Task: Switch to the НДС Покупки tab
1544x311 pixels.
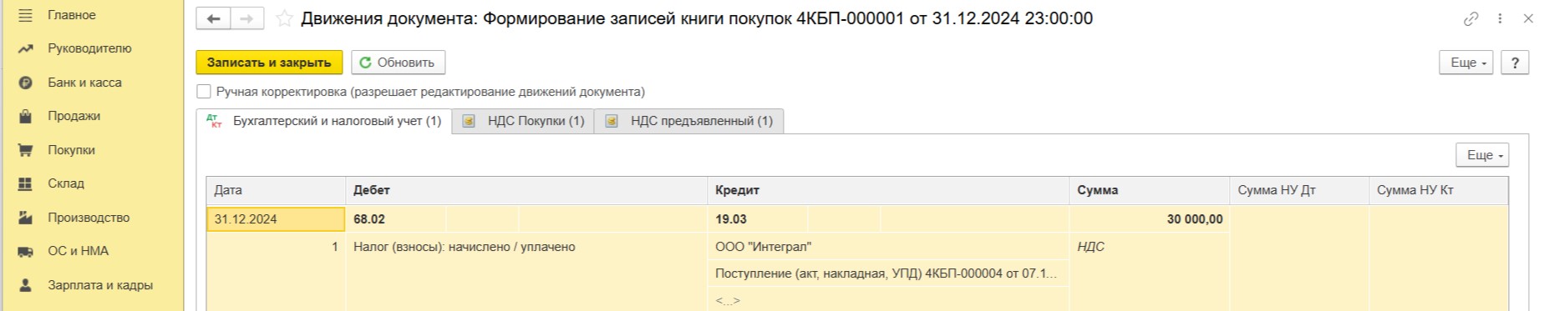Action: click(x=524, y=121)
